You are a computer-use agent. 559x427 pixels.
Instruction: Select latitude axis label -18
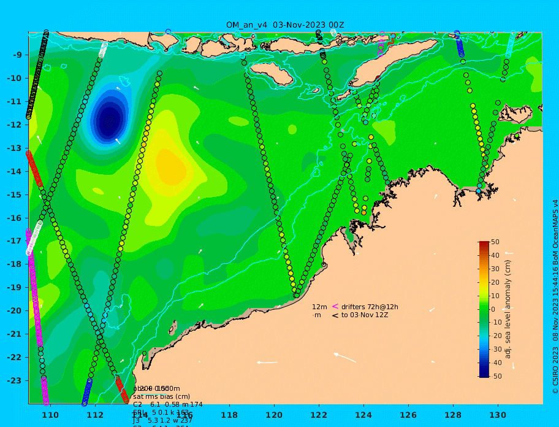(x=15, y=264)
